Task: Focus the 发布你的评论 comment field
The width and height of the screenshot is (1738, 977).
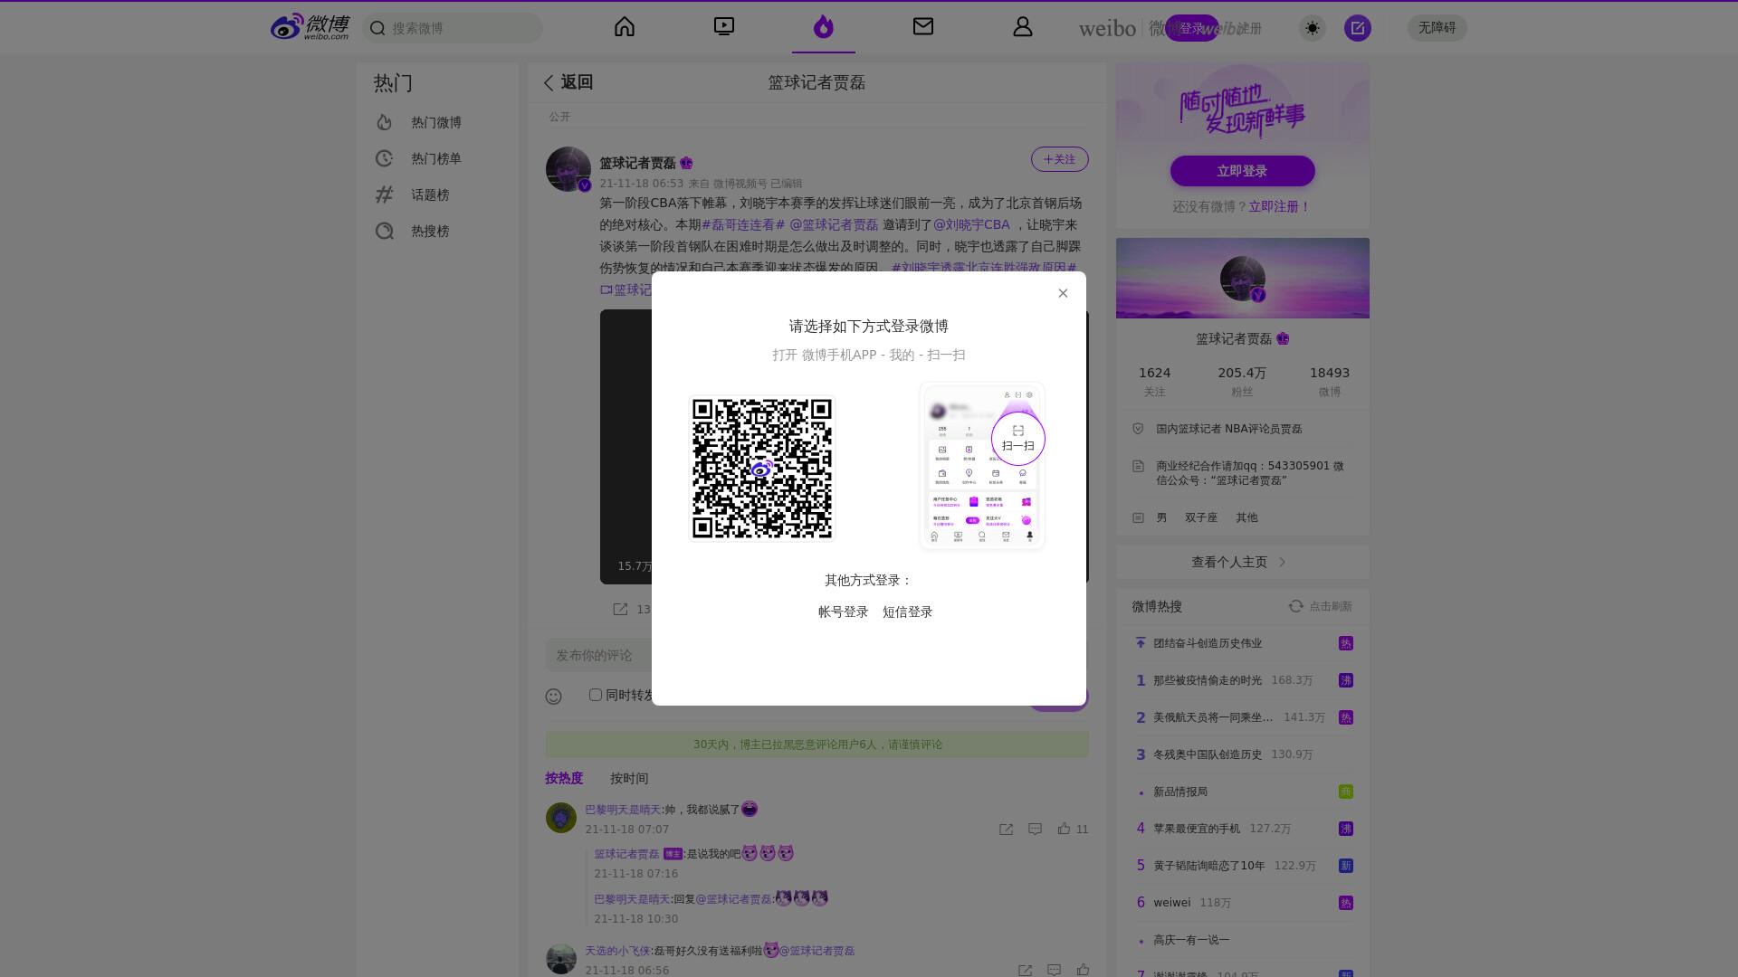Action: click(599, 655)
